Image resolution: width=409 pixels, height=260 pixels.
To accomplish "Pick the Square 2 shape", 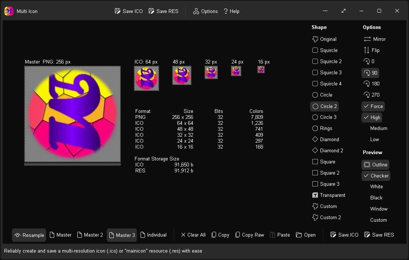I will 326,173.
